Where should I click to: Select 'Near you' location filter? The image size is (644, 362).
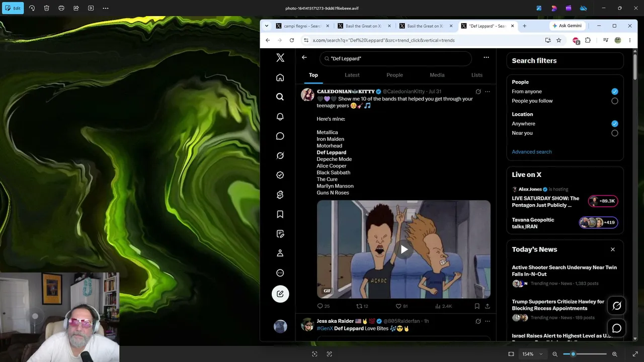coord(614,133)
